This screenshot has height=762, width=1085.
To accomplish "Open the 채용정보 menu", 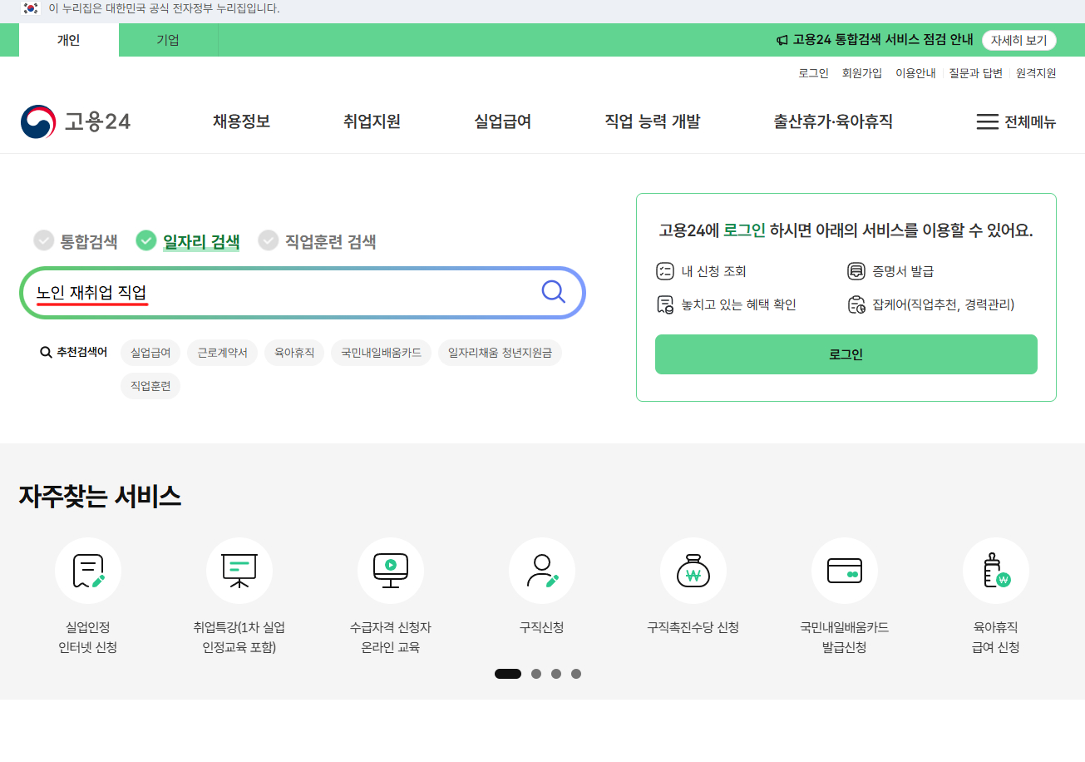I will (x=241, y=121).
